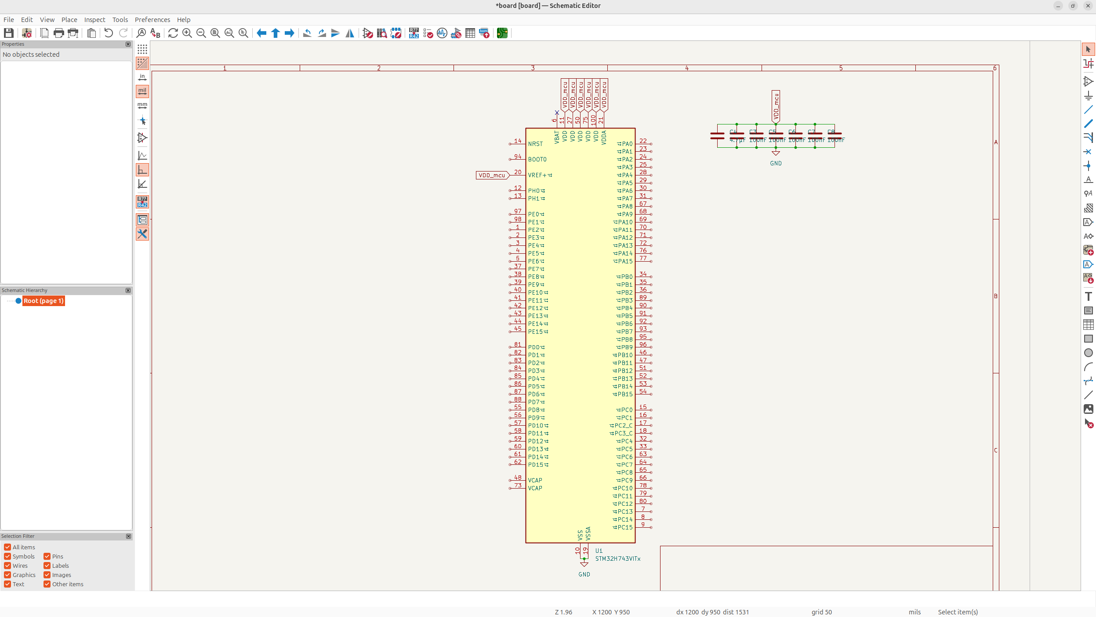This screenshot has height=617, width=1096.
Task: Click the Undo arrow icon
Action: pos(108,33)
